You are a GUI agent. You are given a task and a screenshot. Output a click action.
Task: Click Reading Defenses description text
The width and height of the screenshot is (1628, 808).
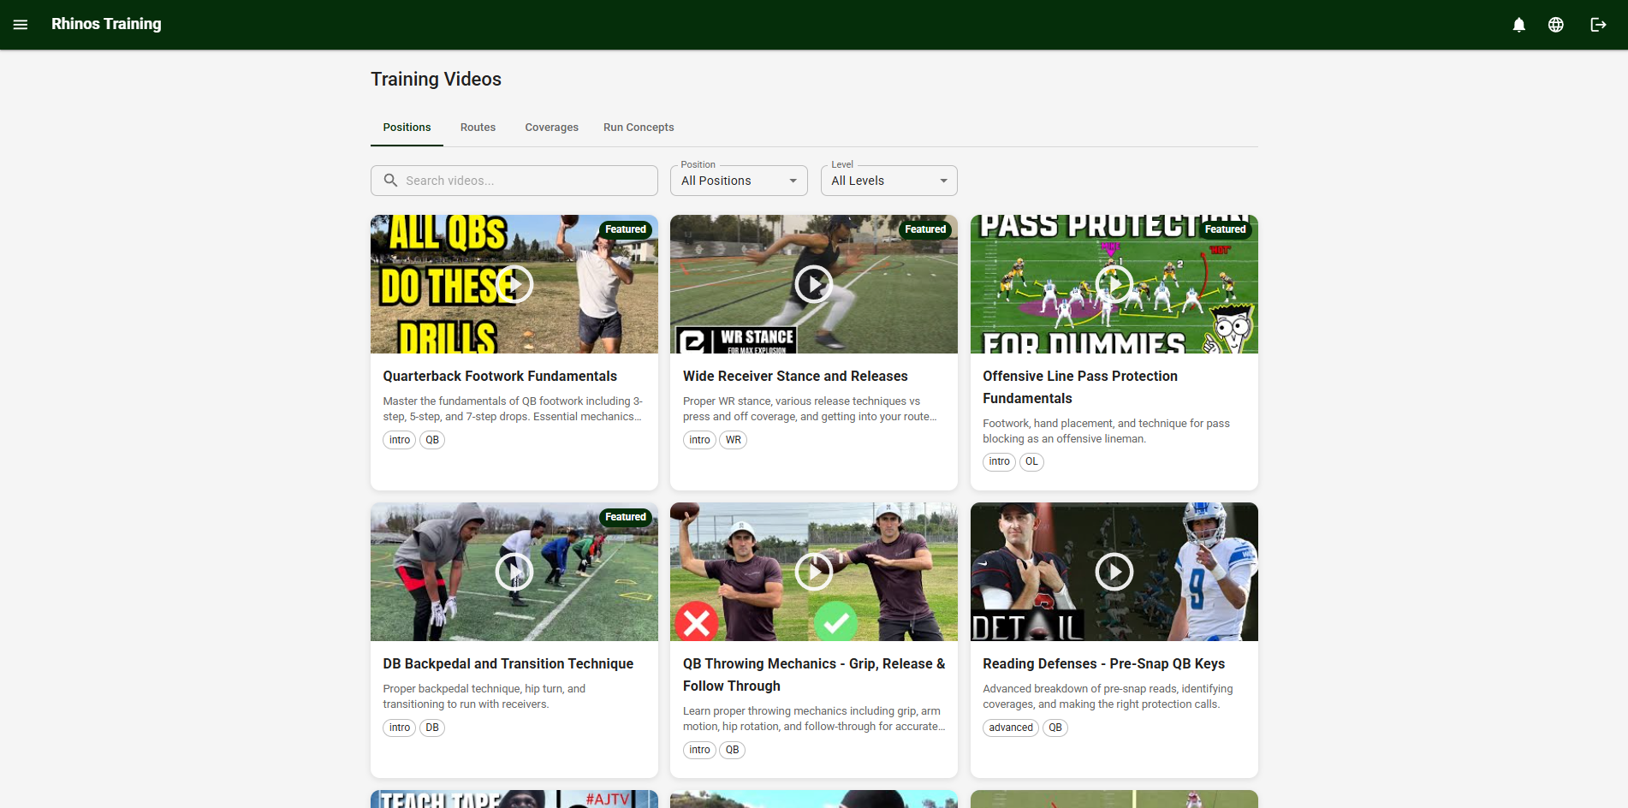pos(1108,697)
